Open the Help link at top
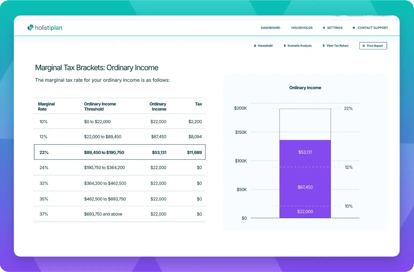The width and height of the screenshot is (414, 272). [x=336, y=16]
